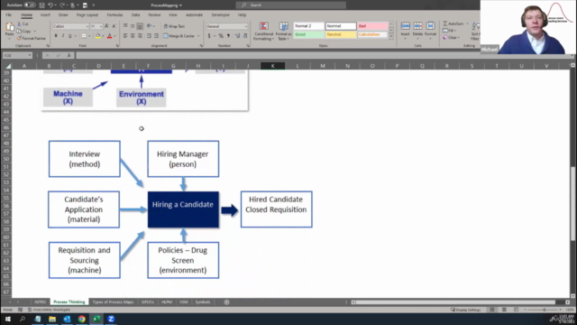Toggle Align Left
577x325 pixels.
click(x=125, y=36)
